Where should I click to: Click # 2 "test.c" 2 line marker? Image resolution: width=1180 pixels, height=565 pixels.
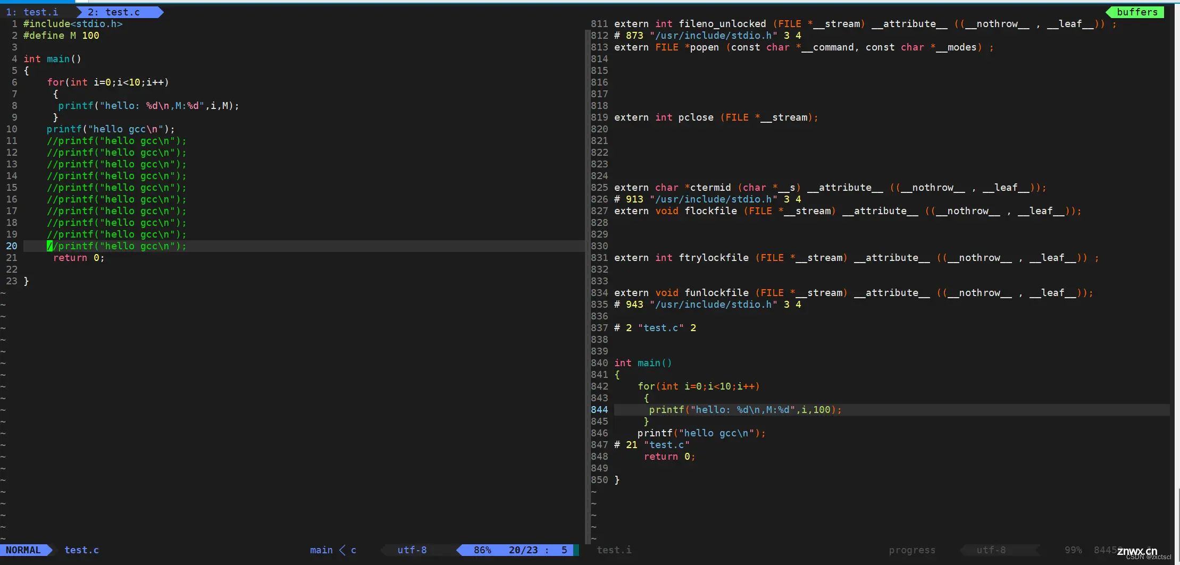(x=655, y=328)
